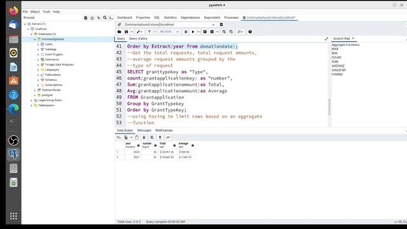Click the Filter funnel icon
The height and width of the screenshot is (229, 407).
click(x=149, y=32)
